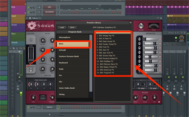Close the Presets Library dialog

pos(131,23)
